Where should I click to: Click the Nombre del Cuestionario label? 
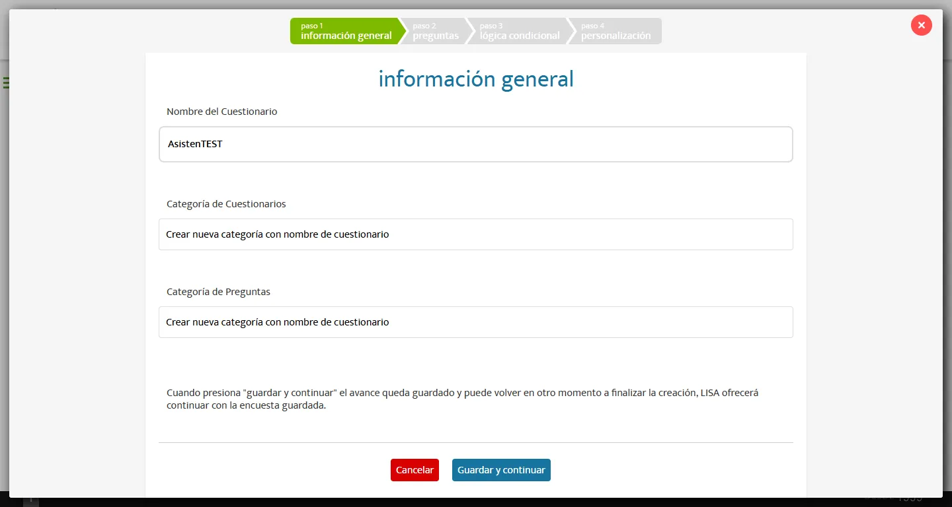[221, 111]
